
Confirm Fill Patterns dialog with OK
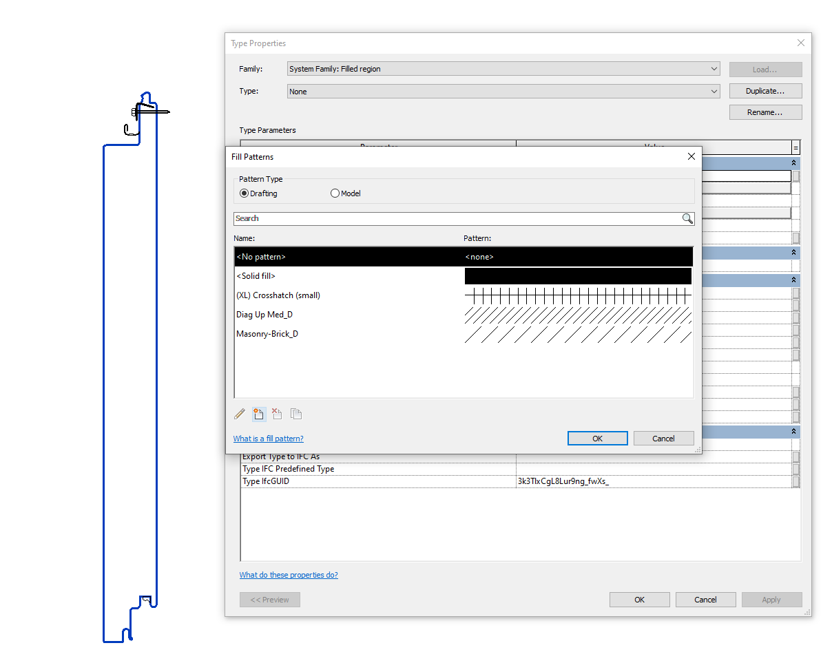(597, 439)
